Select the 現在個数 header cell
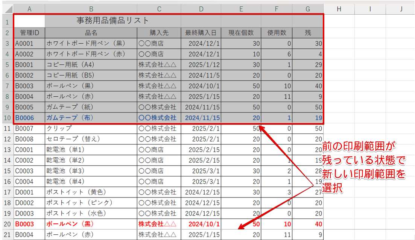Screen dimensions: 415x240 (x=241, y=32)
